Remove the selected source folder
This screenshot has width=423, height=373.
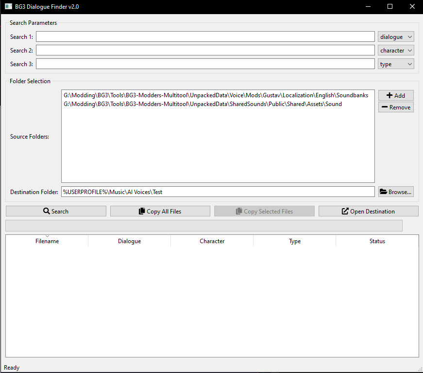(x=396, y=107)
